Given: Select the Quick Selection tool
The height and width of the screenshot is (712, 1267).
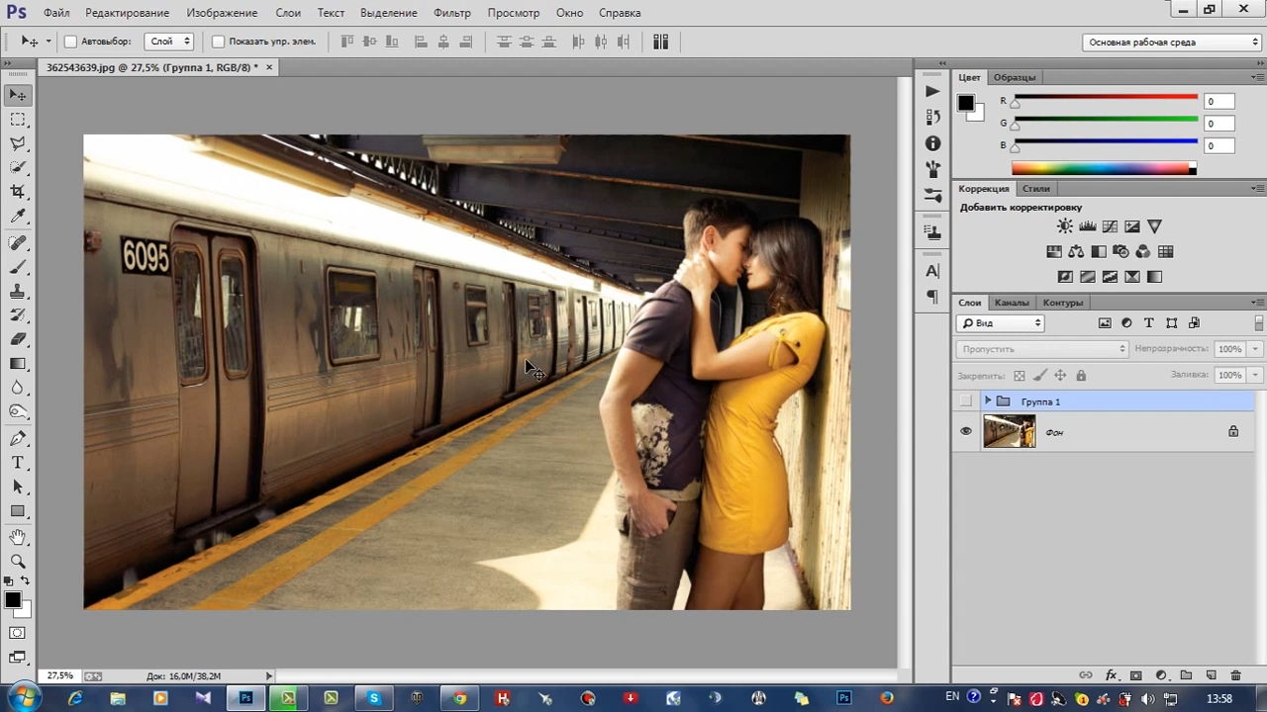Looking at the screenshot, I should 18,168.
